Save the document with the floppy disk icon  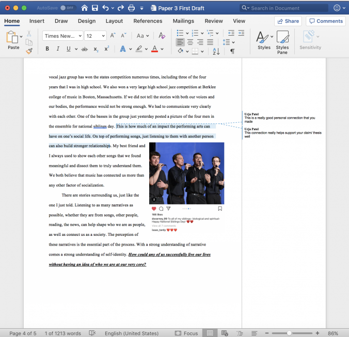(x=95, y=8)
